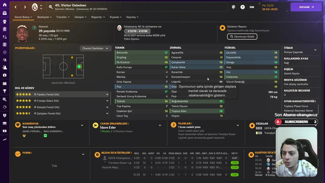Open the Kıyasla menu
325x183 pixels.
click(x=116, y=17)
